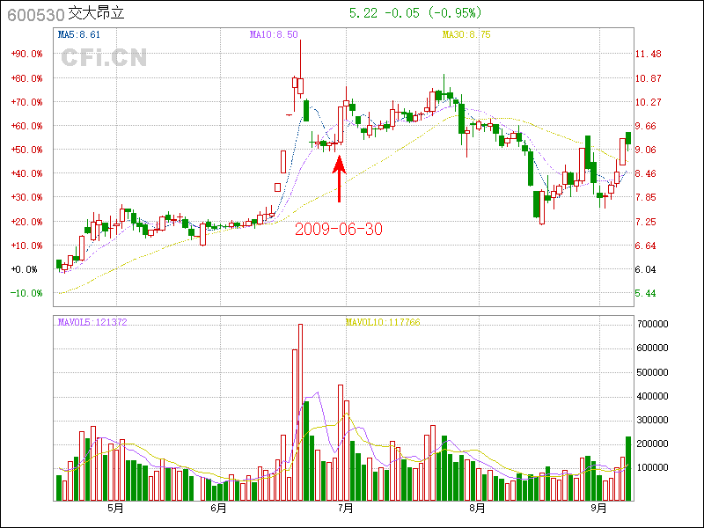Click the MA5:8.61 indicator label
The width and height of the screenshot is (704, 528).
tap(79, 34)
